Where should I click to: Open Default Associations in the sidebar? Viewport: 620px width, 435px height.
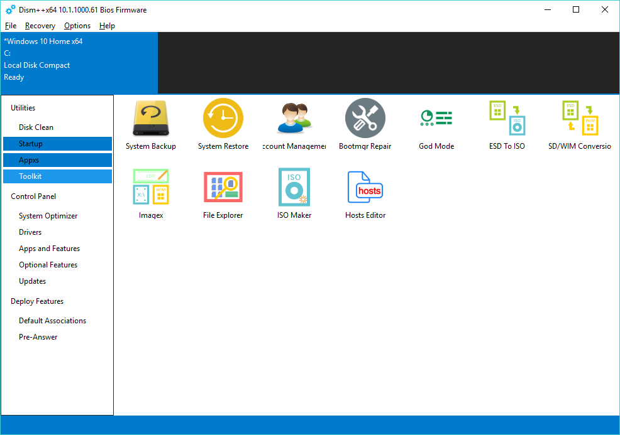tap(57, 321)
